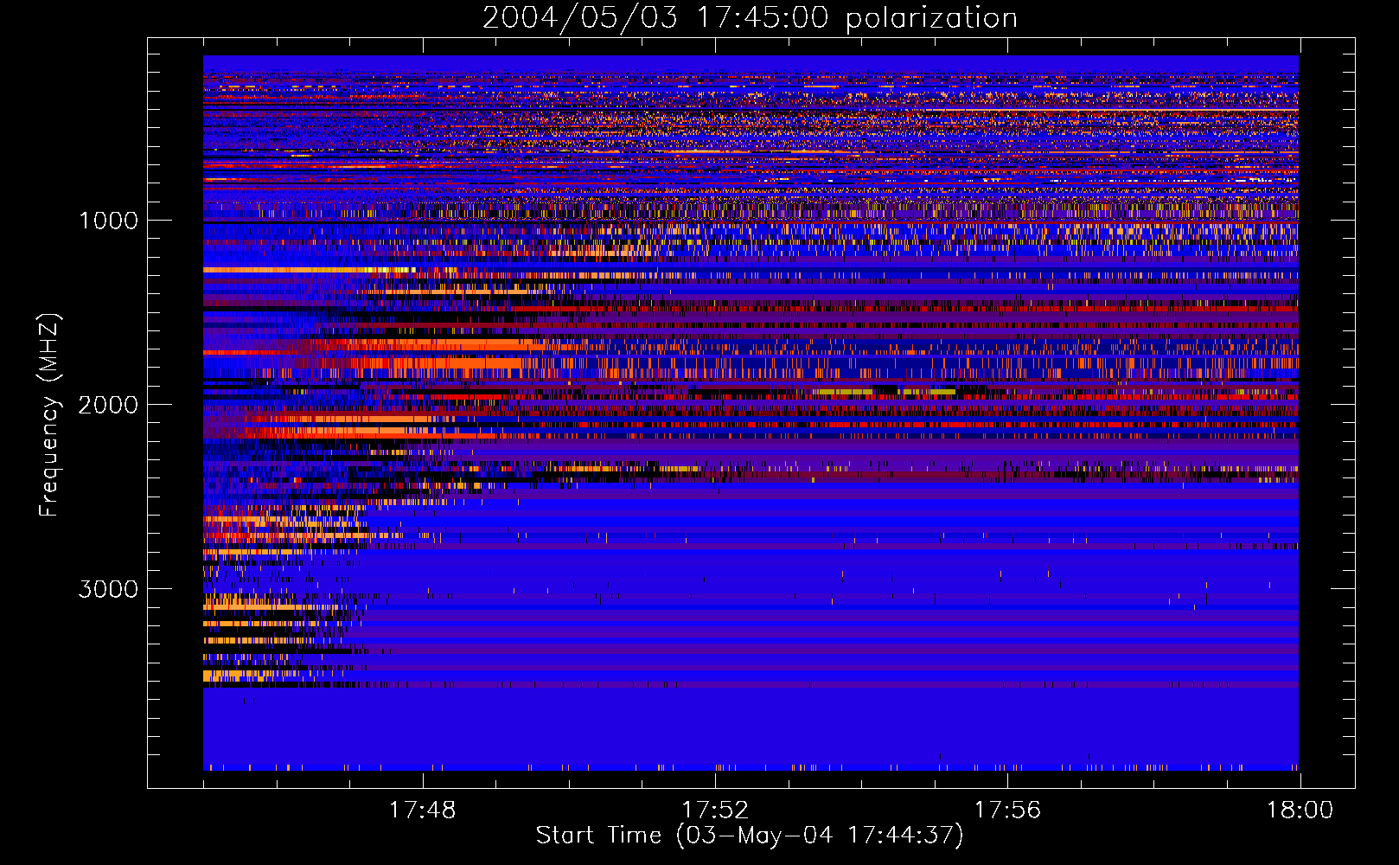
Task: Select the 3000 frequency axis label
Action: 108,588
